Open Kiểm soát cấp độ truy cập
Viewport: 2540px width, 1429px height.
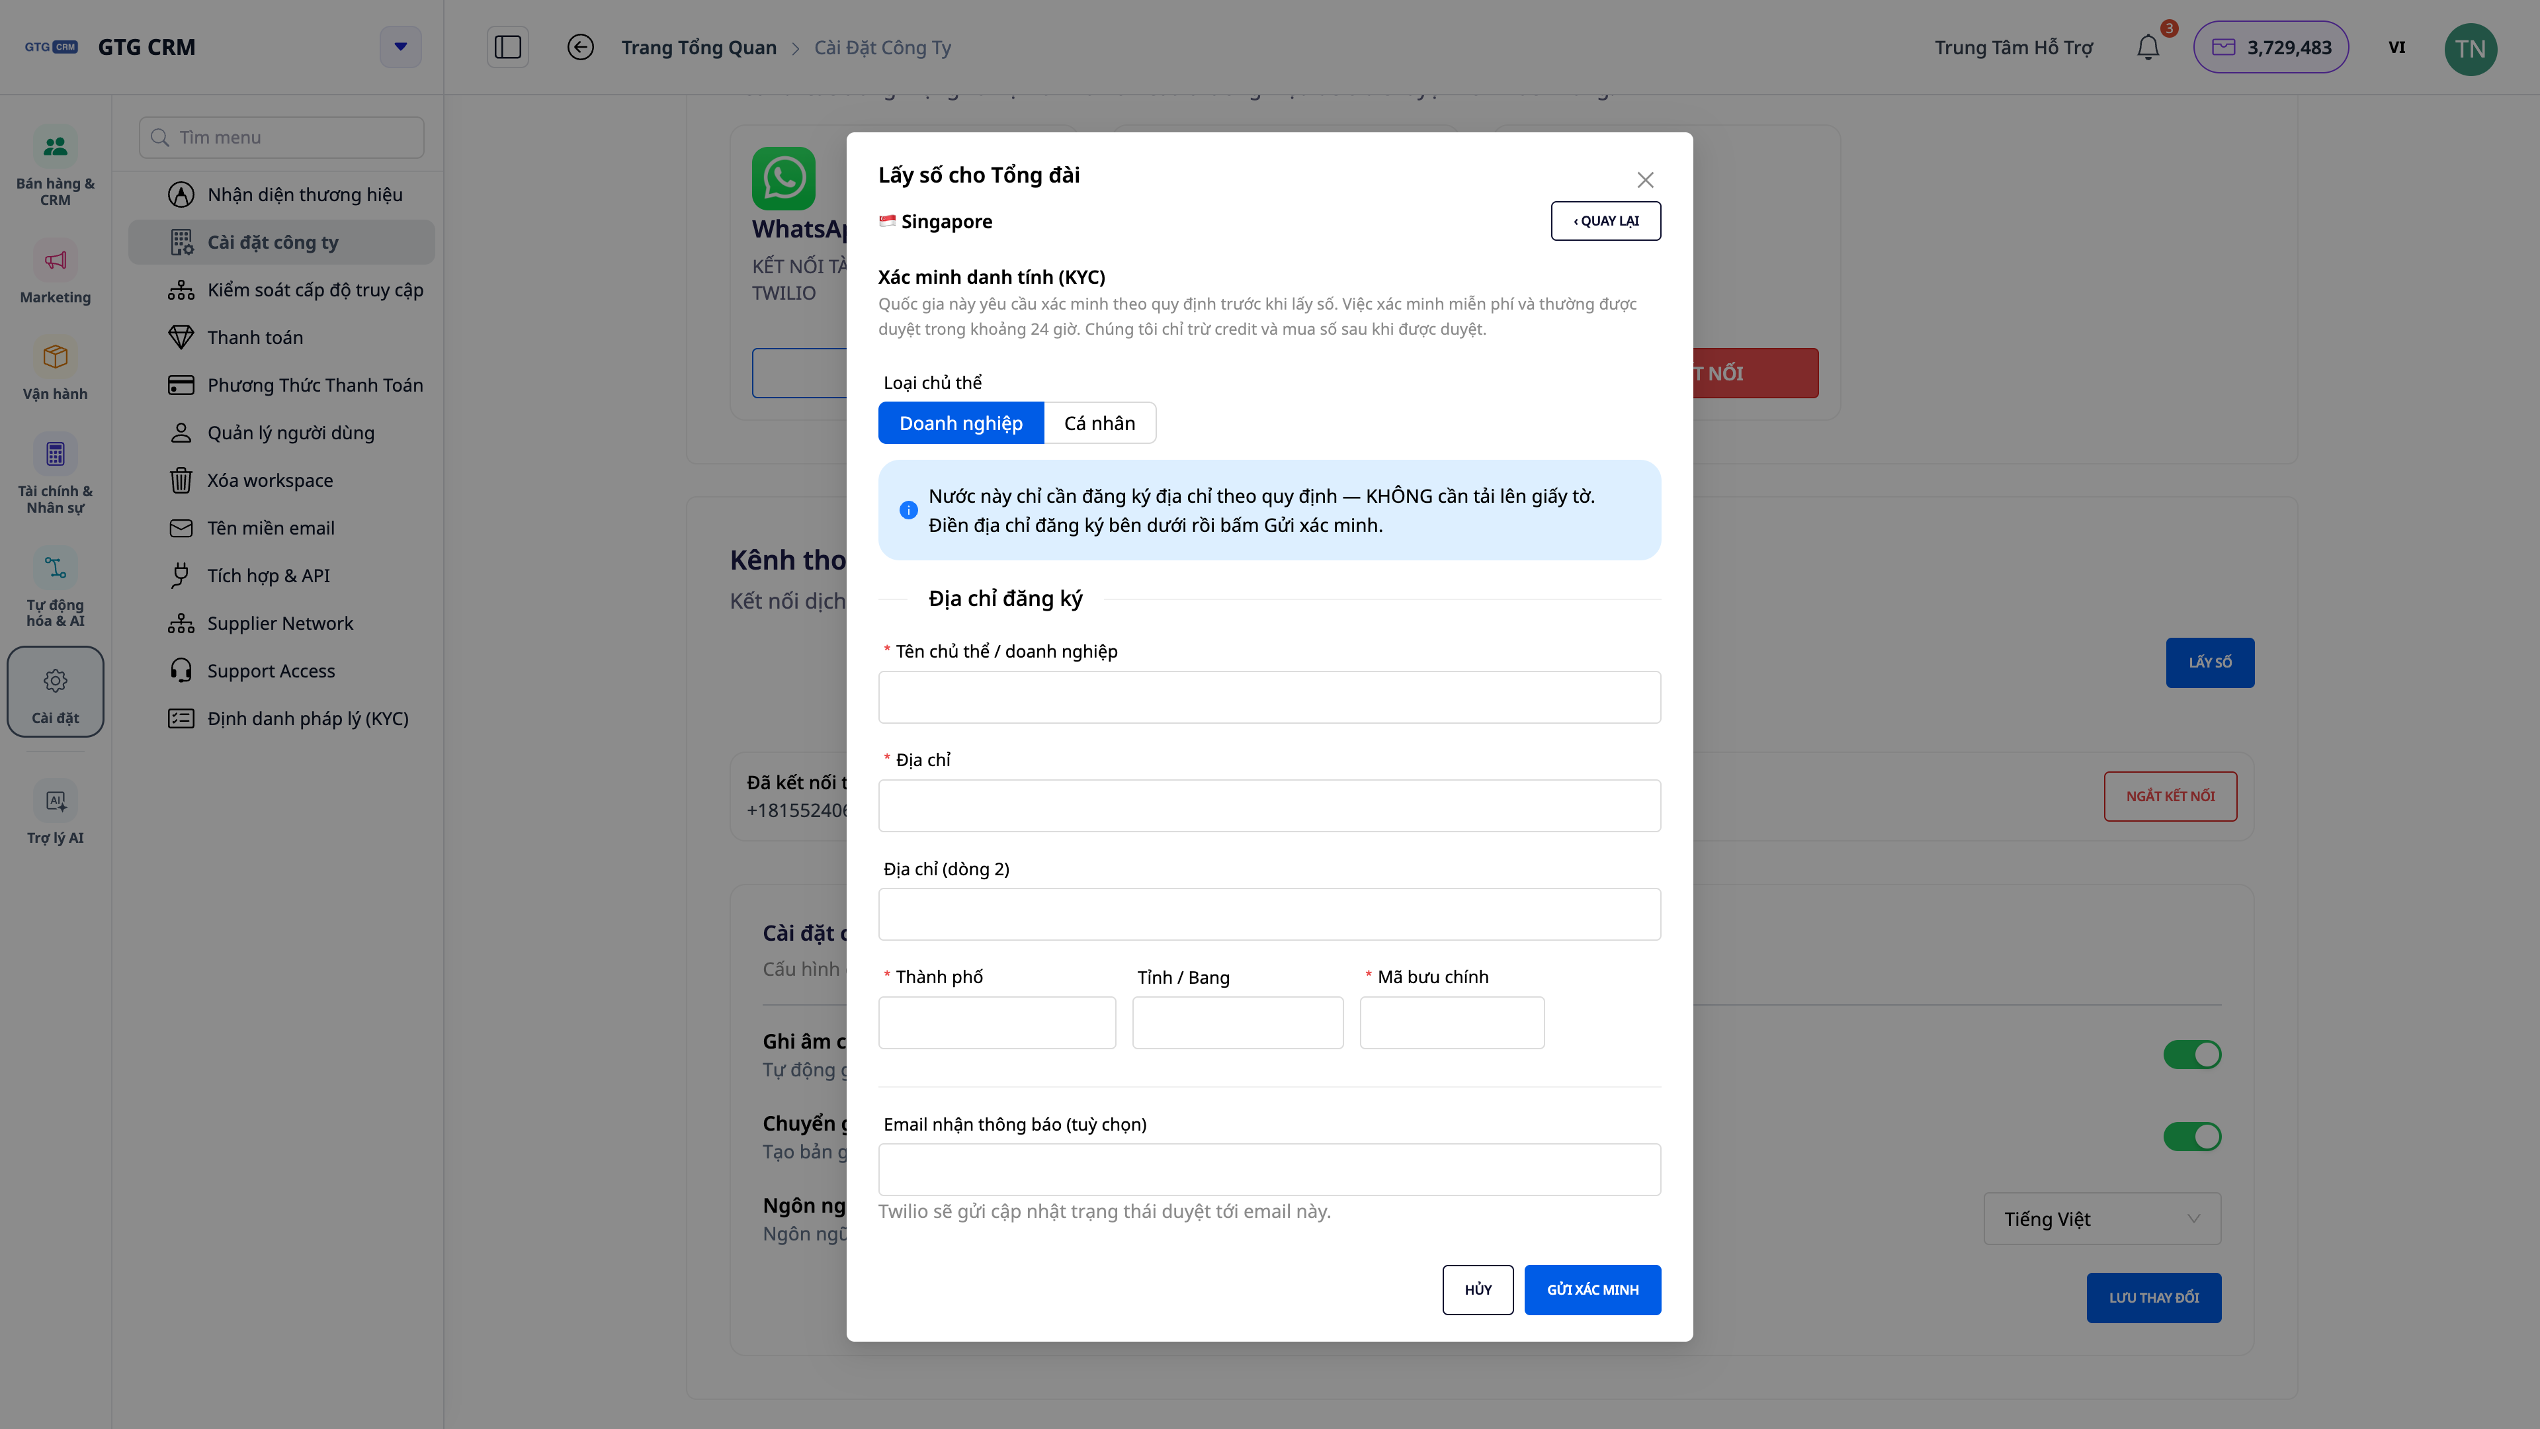tap(282, 290)
